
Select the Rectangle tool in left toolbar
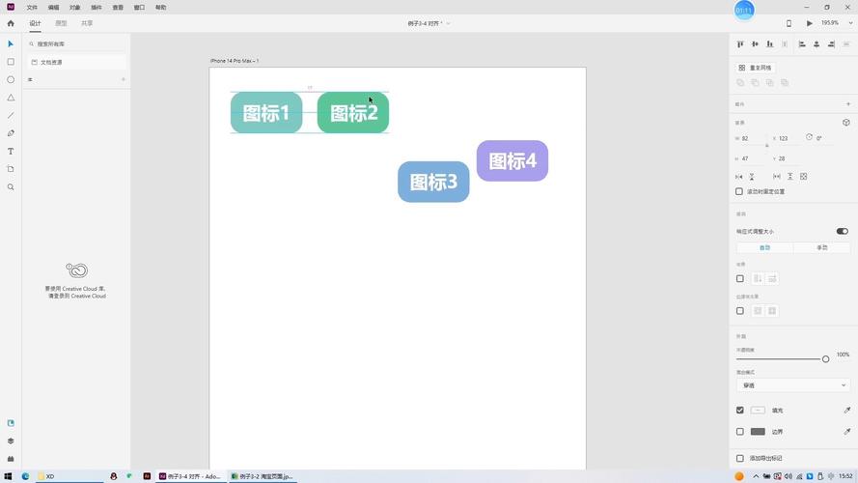(11, 62)
